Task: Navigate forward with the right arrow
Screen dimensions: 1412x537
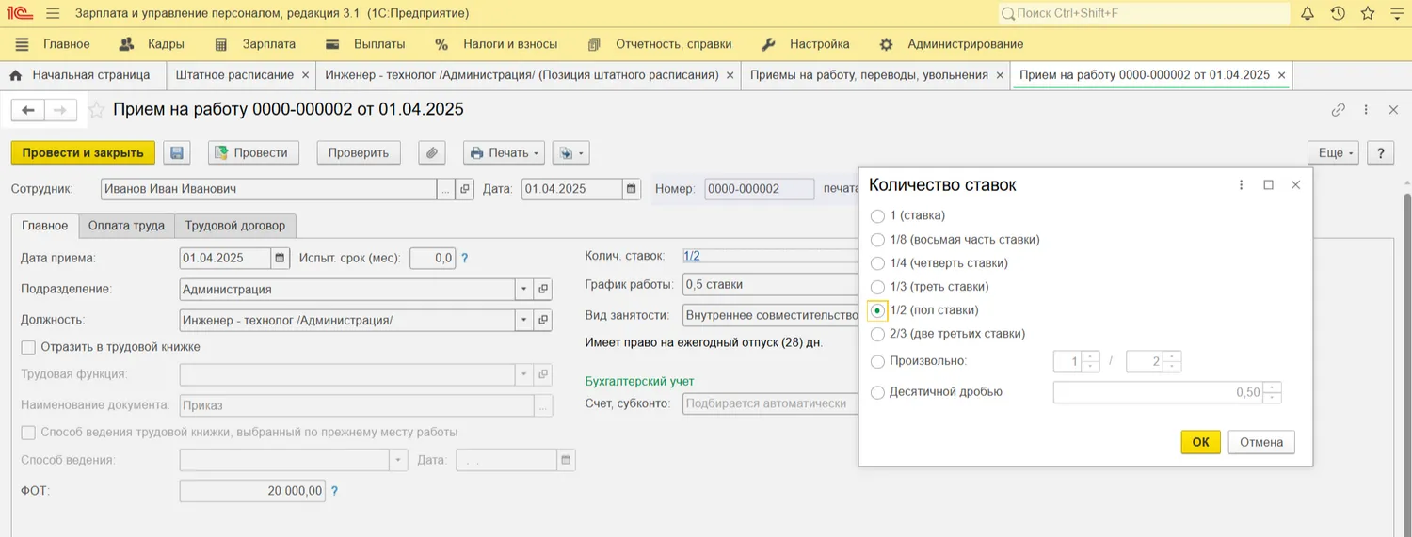Action: (59, 110)
